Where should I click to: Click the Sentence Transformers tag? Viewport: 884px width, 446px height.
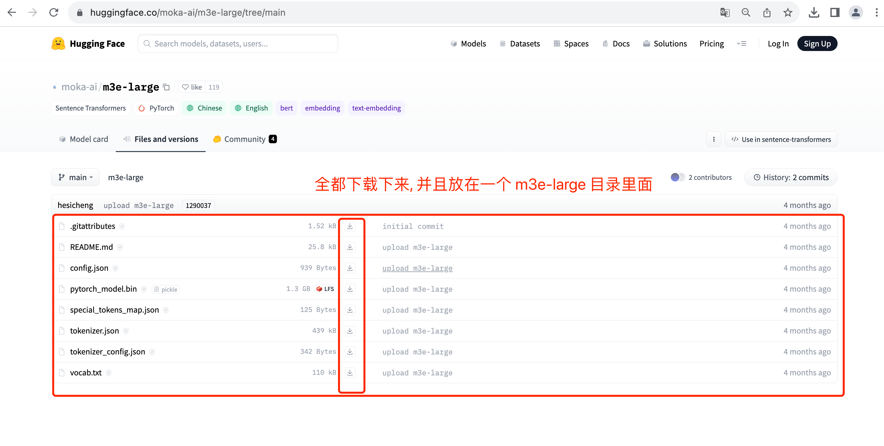91,108
